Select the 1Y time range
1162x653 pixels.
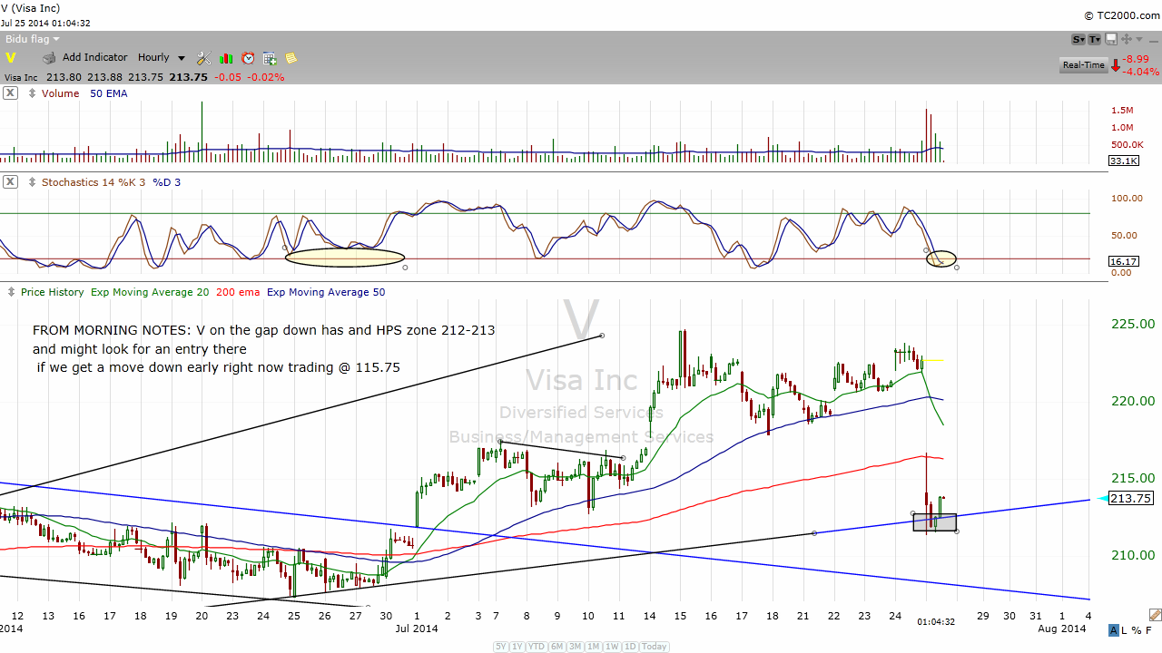[517, 647]
